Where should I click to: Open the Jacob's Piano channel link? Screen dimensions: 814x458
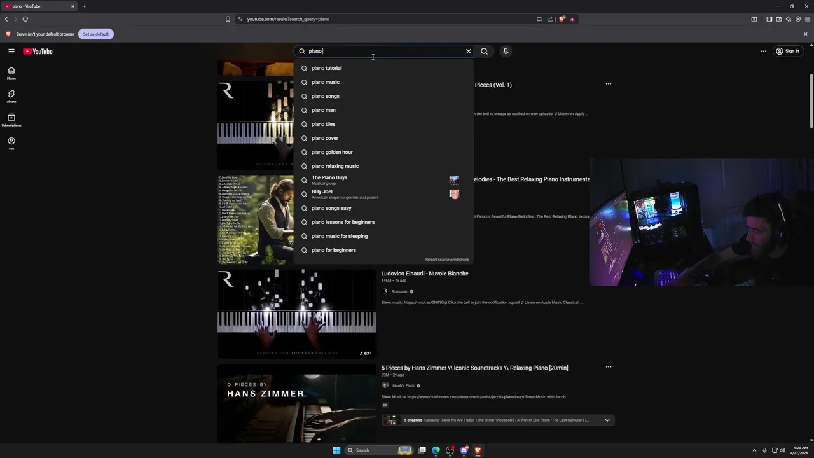[x=403, y=385]
